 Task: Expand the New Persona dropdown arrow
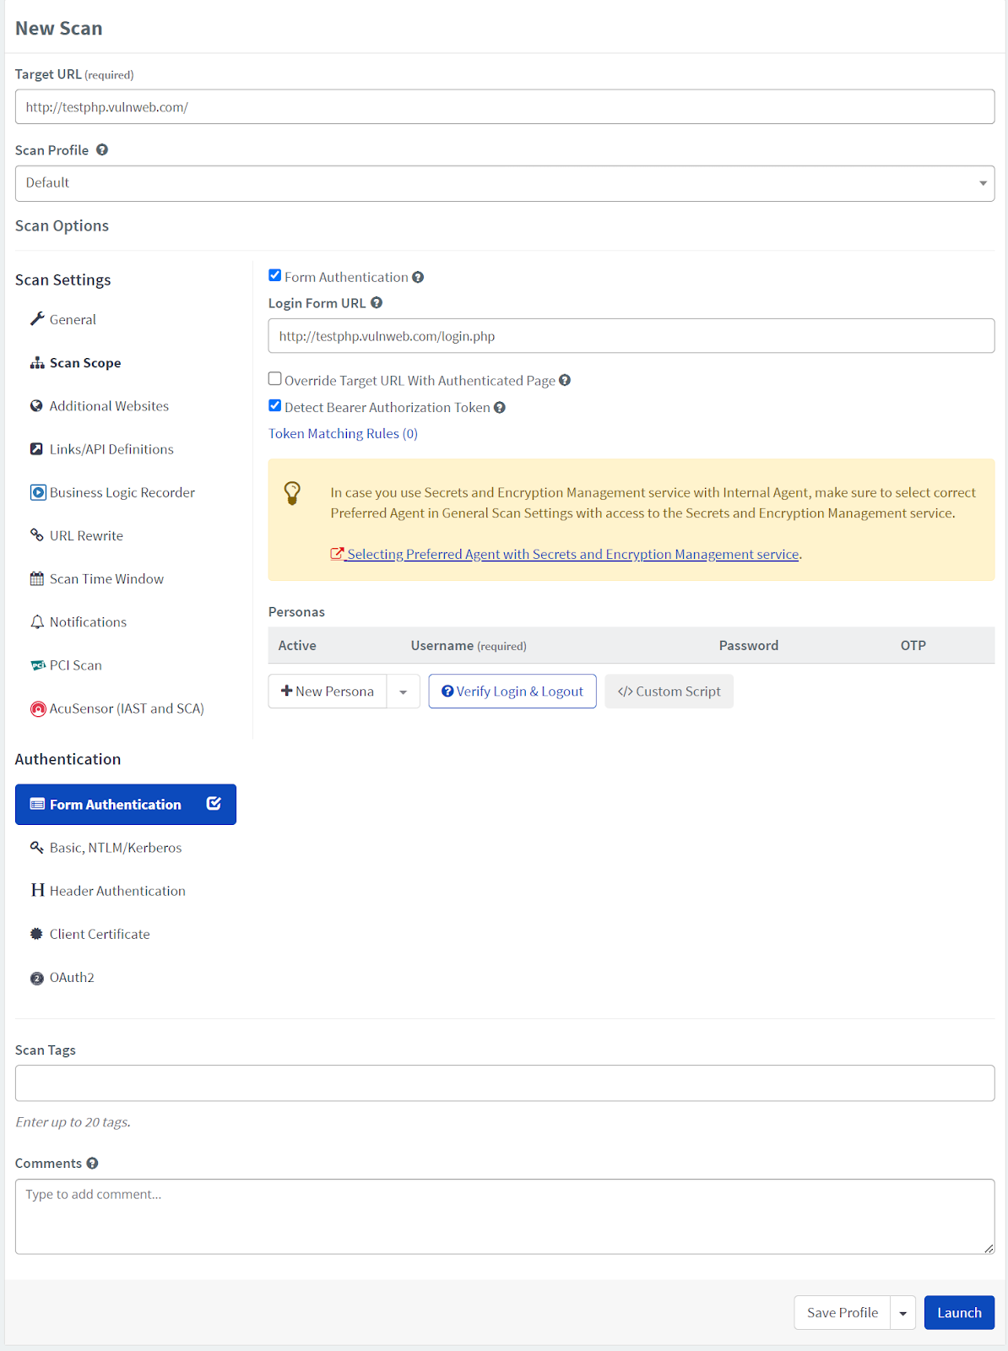pyautogui.click(x=404, y=692)
